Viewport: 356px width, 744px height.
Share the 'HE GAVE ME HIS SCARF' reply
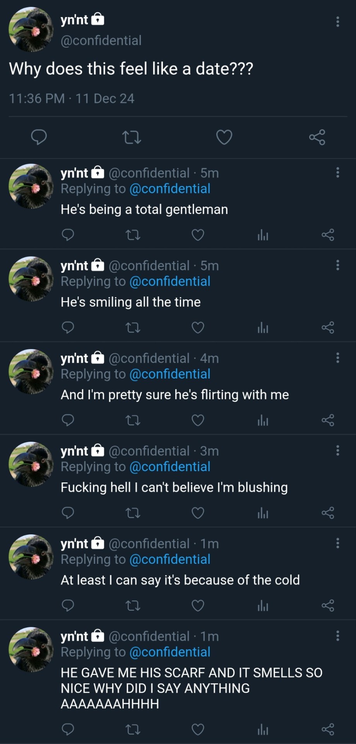coord(327,729)
